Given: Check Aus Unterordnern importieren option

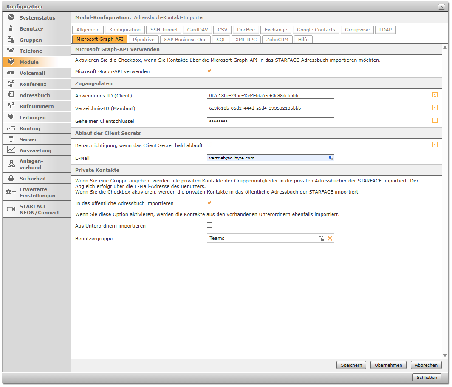Looking at the screenshot, I should coord(209,225).
